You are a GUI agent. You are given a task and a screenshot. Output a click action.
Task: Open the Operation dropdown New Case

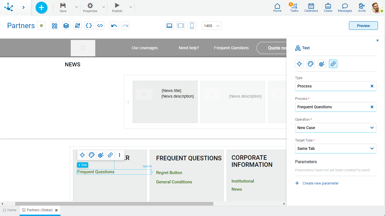335,128
